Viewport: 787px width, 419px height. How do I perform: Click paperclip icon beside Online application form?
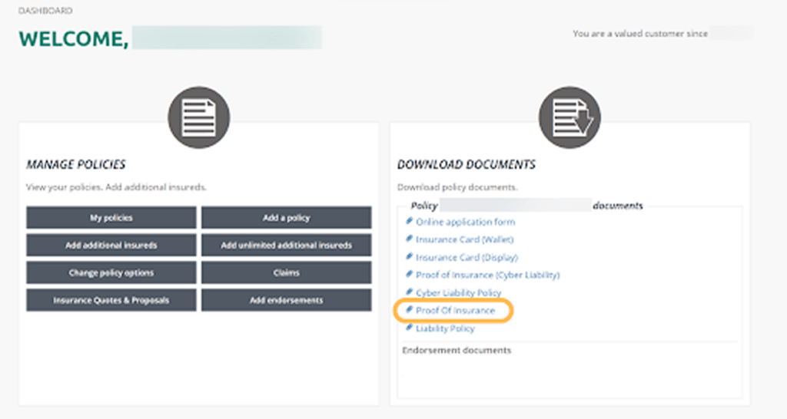pos(410,221)
